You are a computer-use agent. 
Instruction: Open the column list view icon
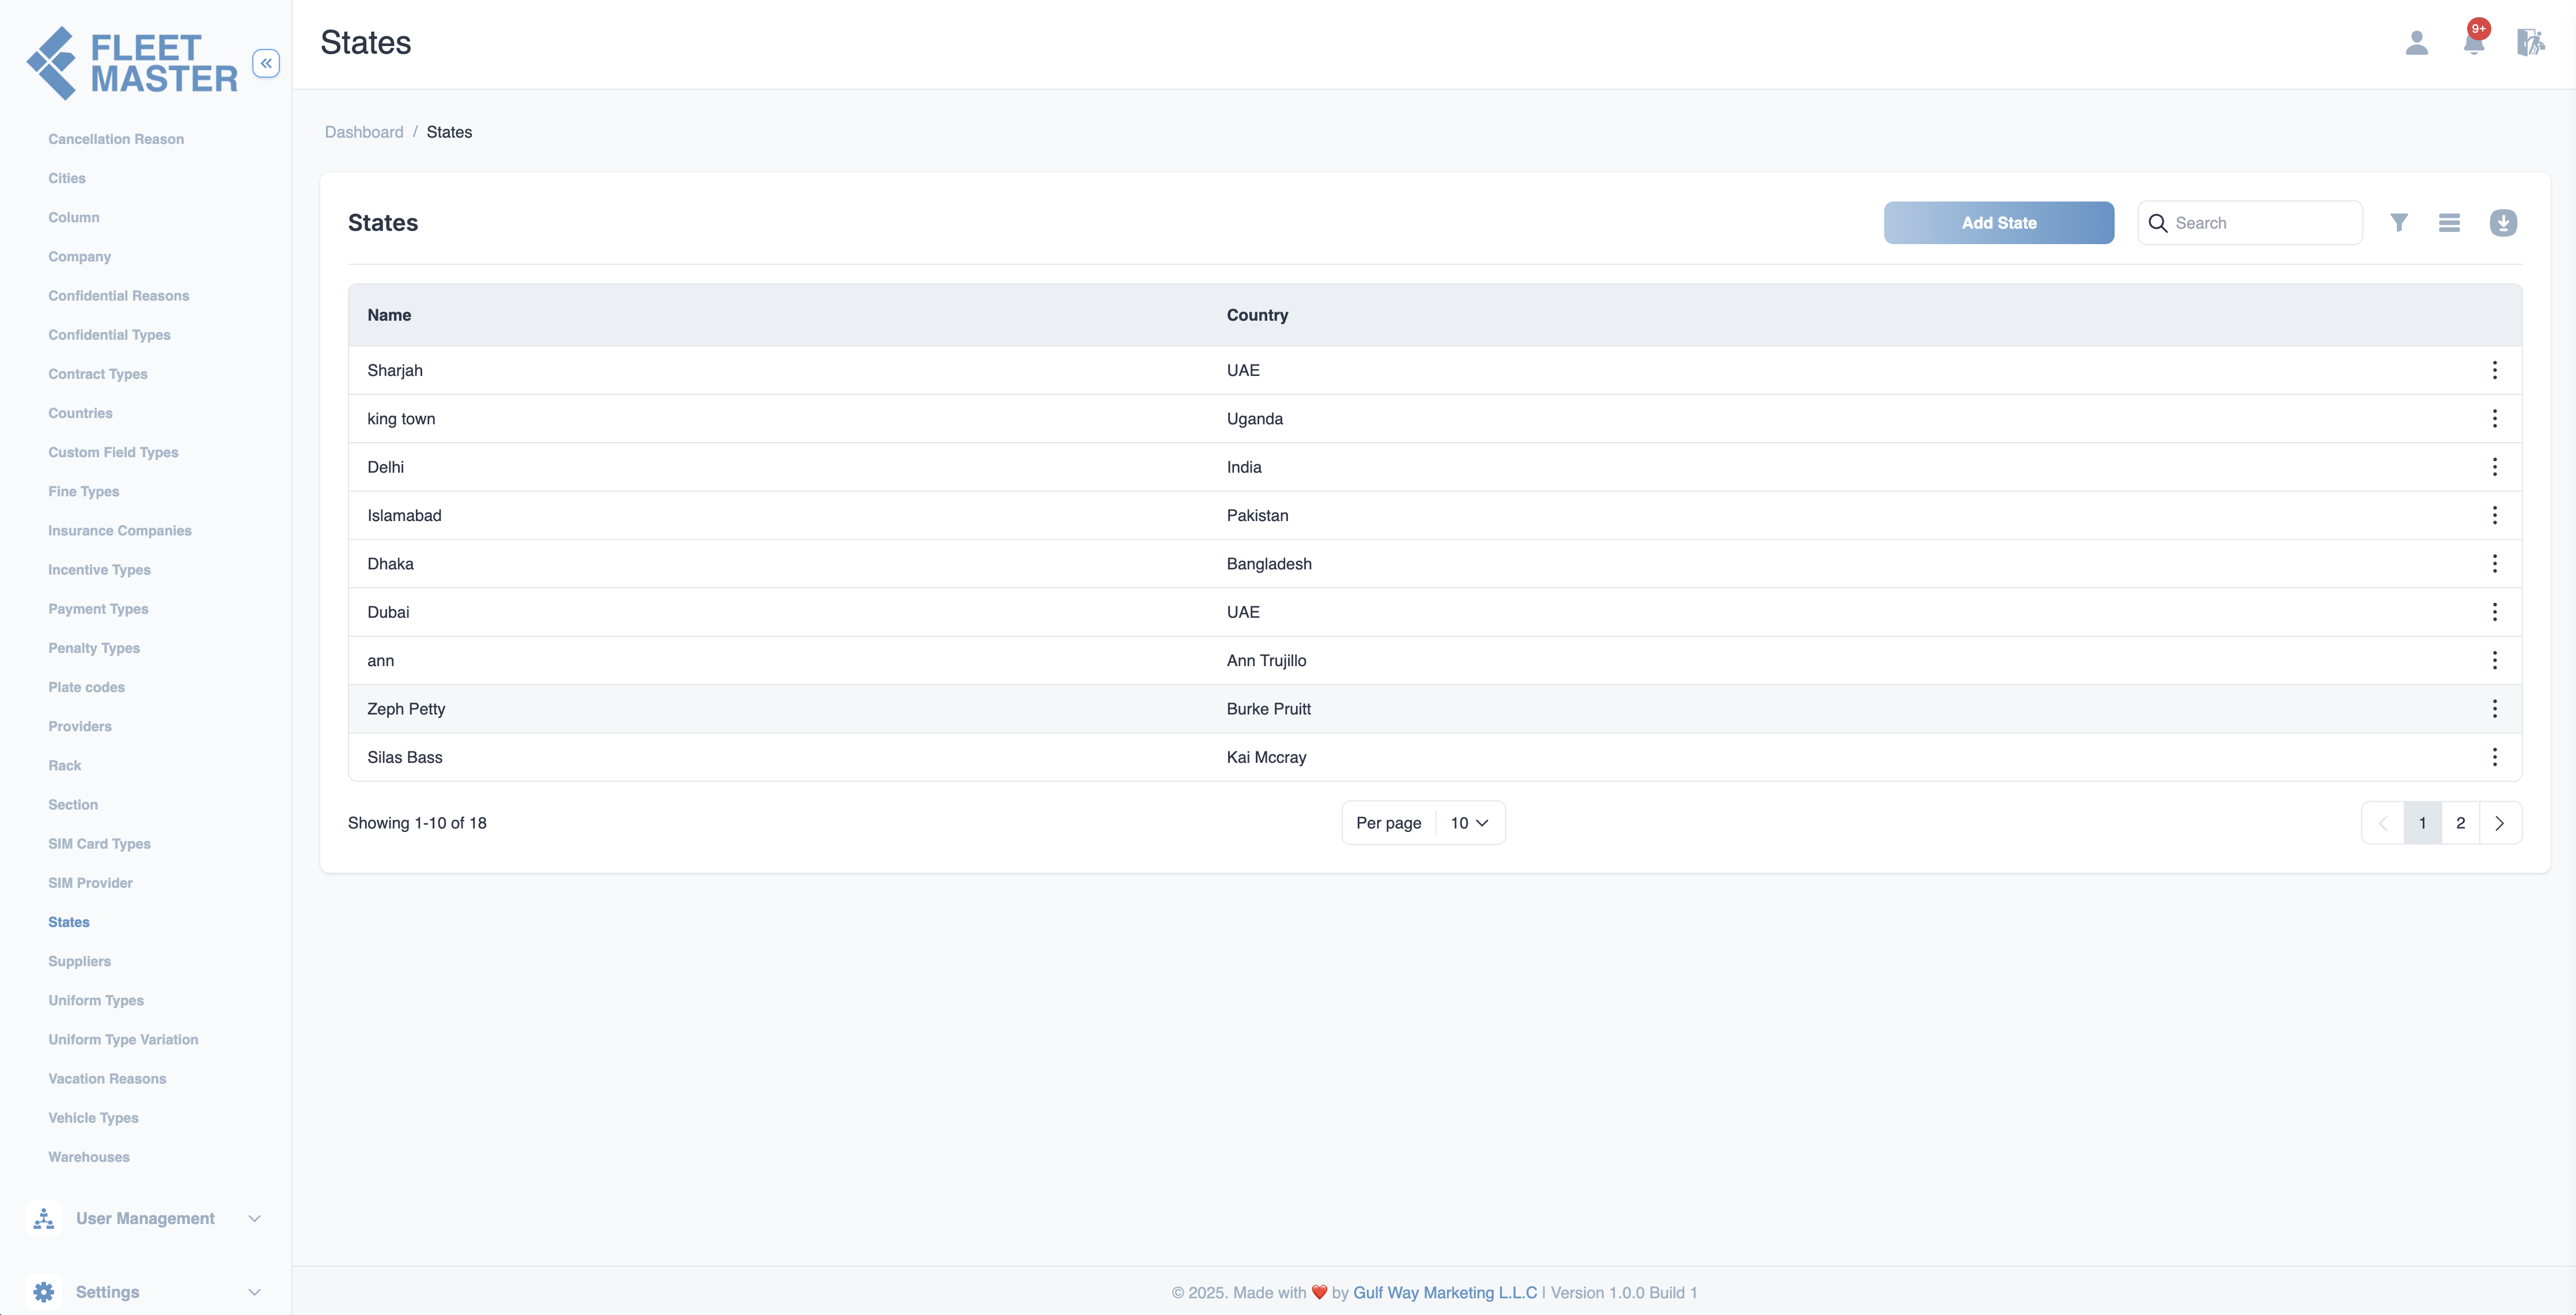[x=2449, y=223]
